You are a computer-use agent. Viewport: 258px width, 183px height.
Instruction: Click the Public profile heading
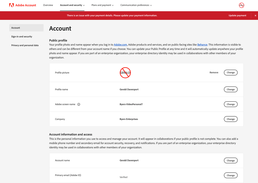tap(58, 40)
